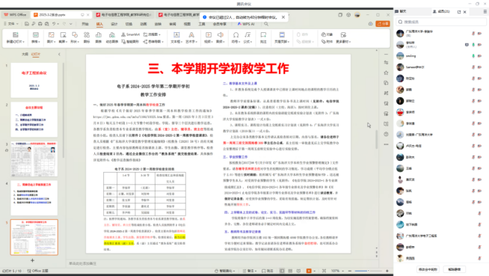The height and width of the screenshot is (276, 489).
Task: Open the 智能美化 status bar menu
Action: point(224,271)
